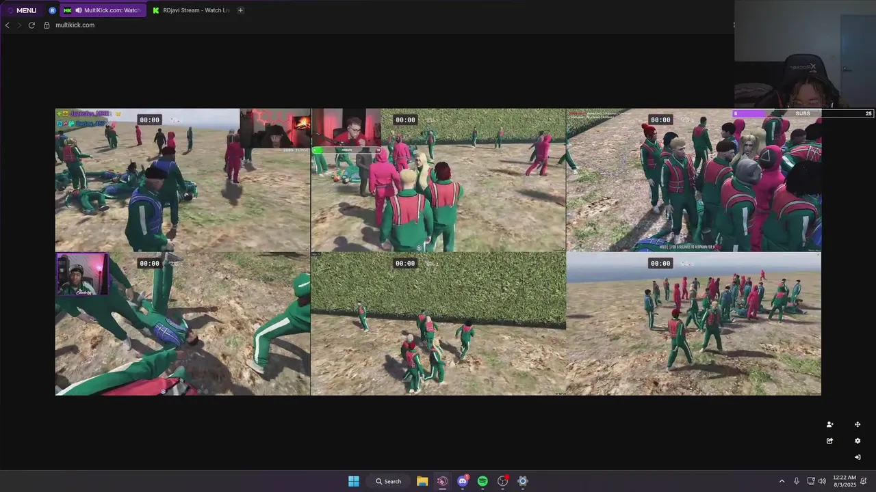Click the taskbar Search box
876x492 pixels.
click(x=388, y=481)
